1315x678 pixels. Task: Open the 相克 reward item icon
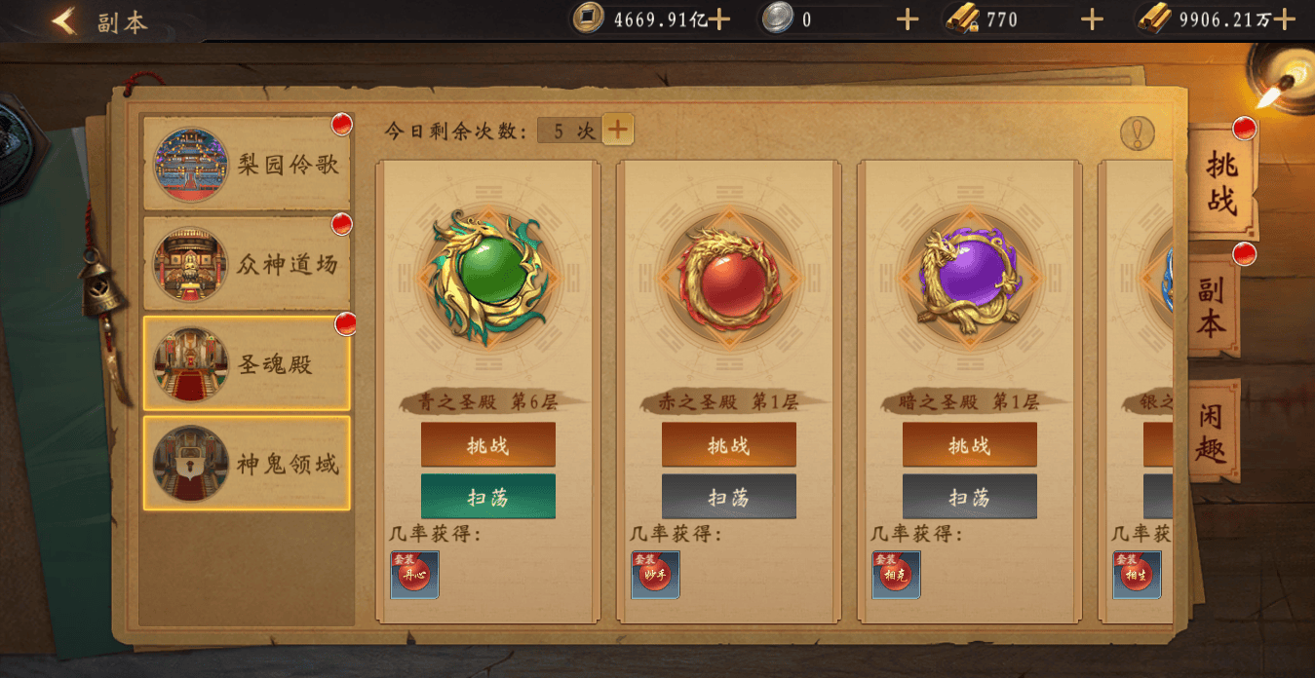(896, 575)
